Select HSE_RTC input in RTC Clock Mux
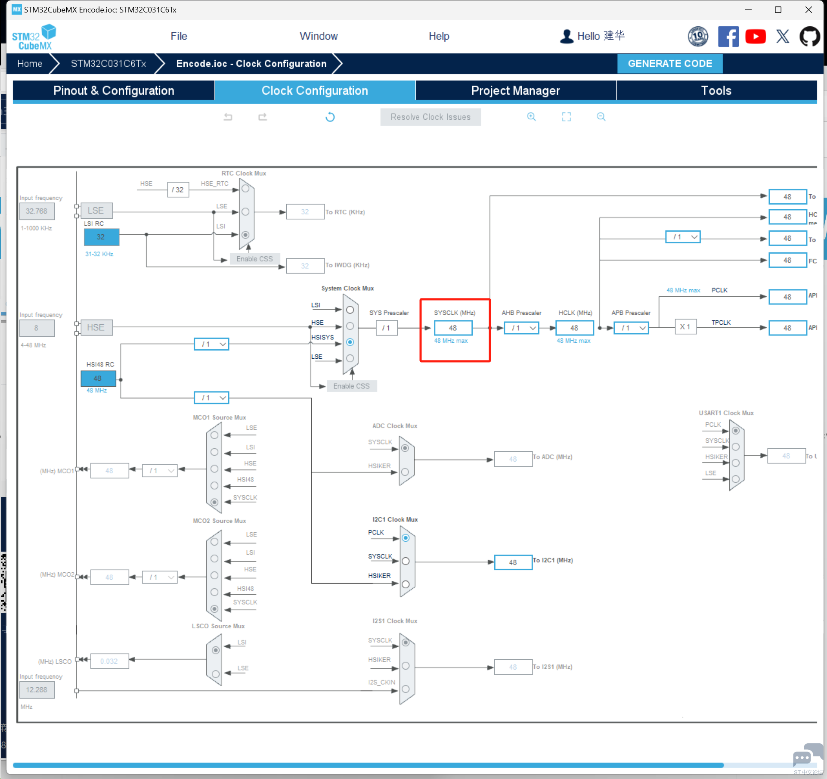Viewport: 827px width, 779px height. click(245, 189)
